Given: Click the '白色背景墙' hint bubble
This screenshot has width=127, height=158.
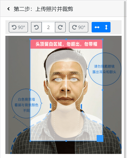Looking at the screenshot, I should 27,103.
